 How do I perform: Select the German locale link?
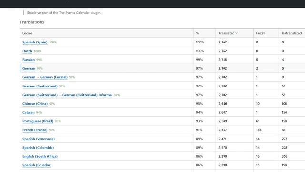click(29, 68)
